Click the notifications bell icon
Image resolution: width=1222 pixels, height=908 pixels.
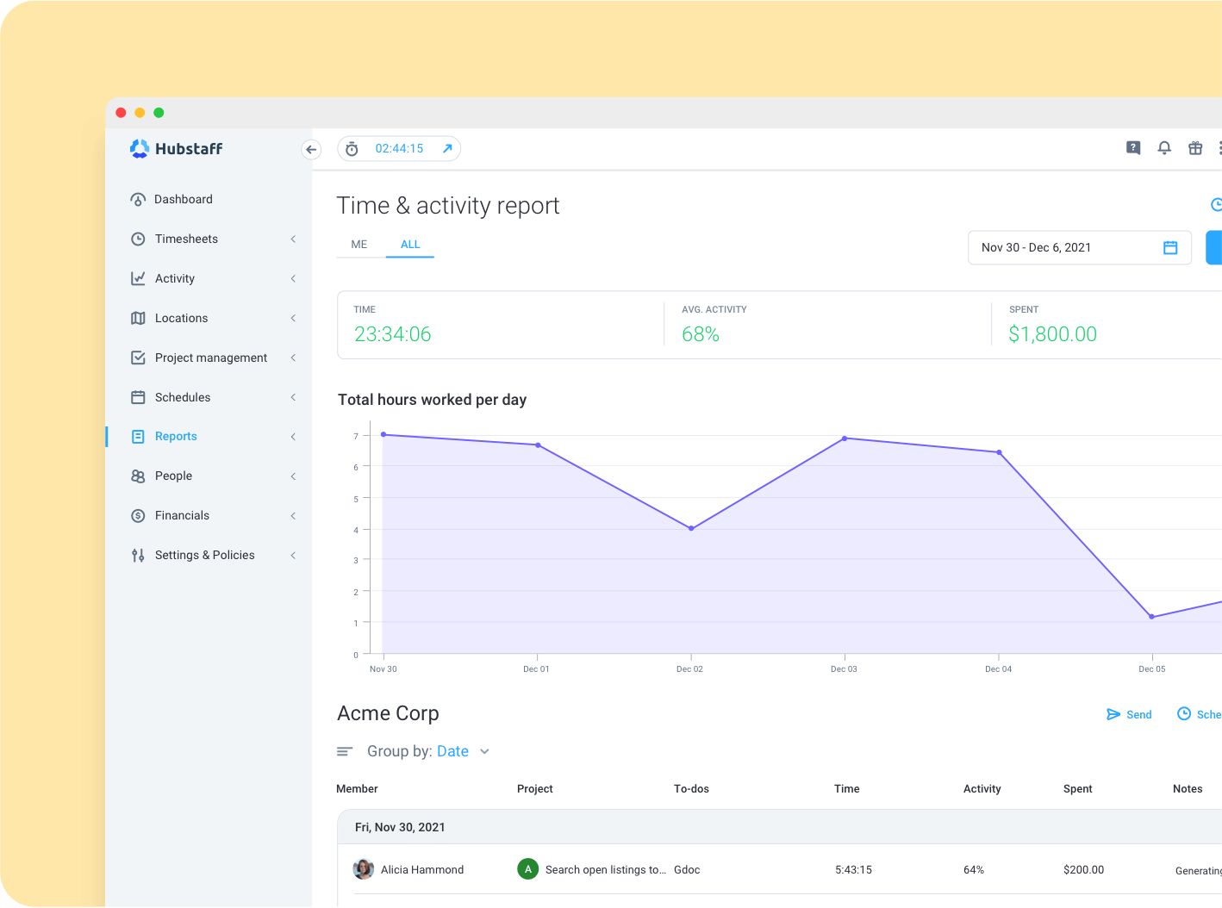point(1164,148)
